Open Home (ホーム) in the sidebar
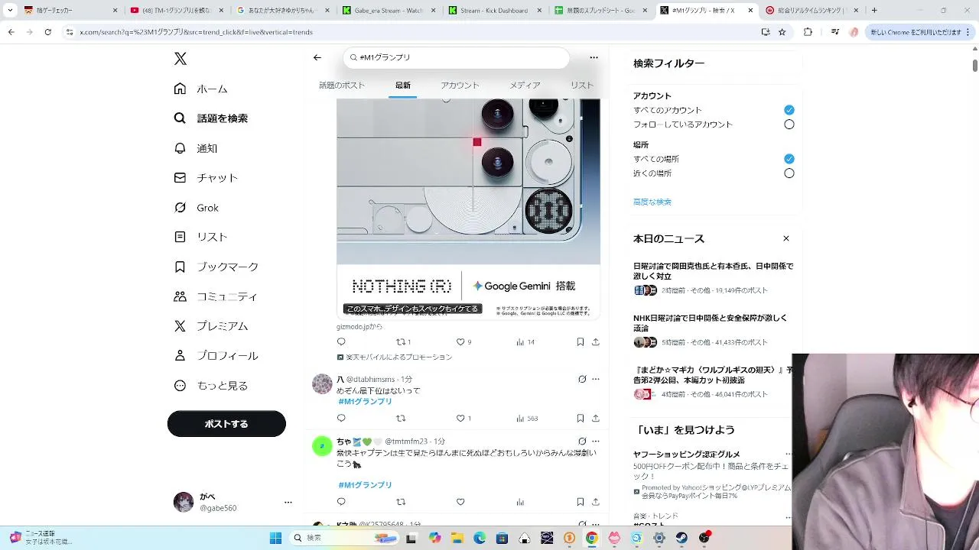Screen dimensions: 979x550 (201, 89)
